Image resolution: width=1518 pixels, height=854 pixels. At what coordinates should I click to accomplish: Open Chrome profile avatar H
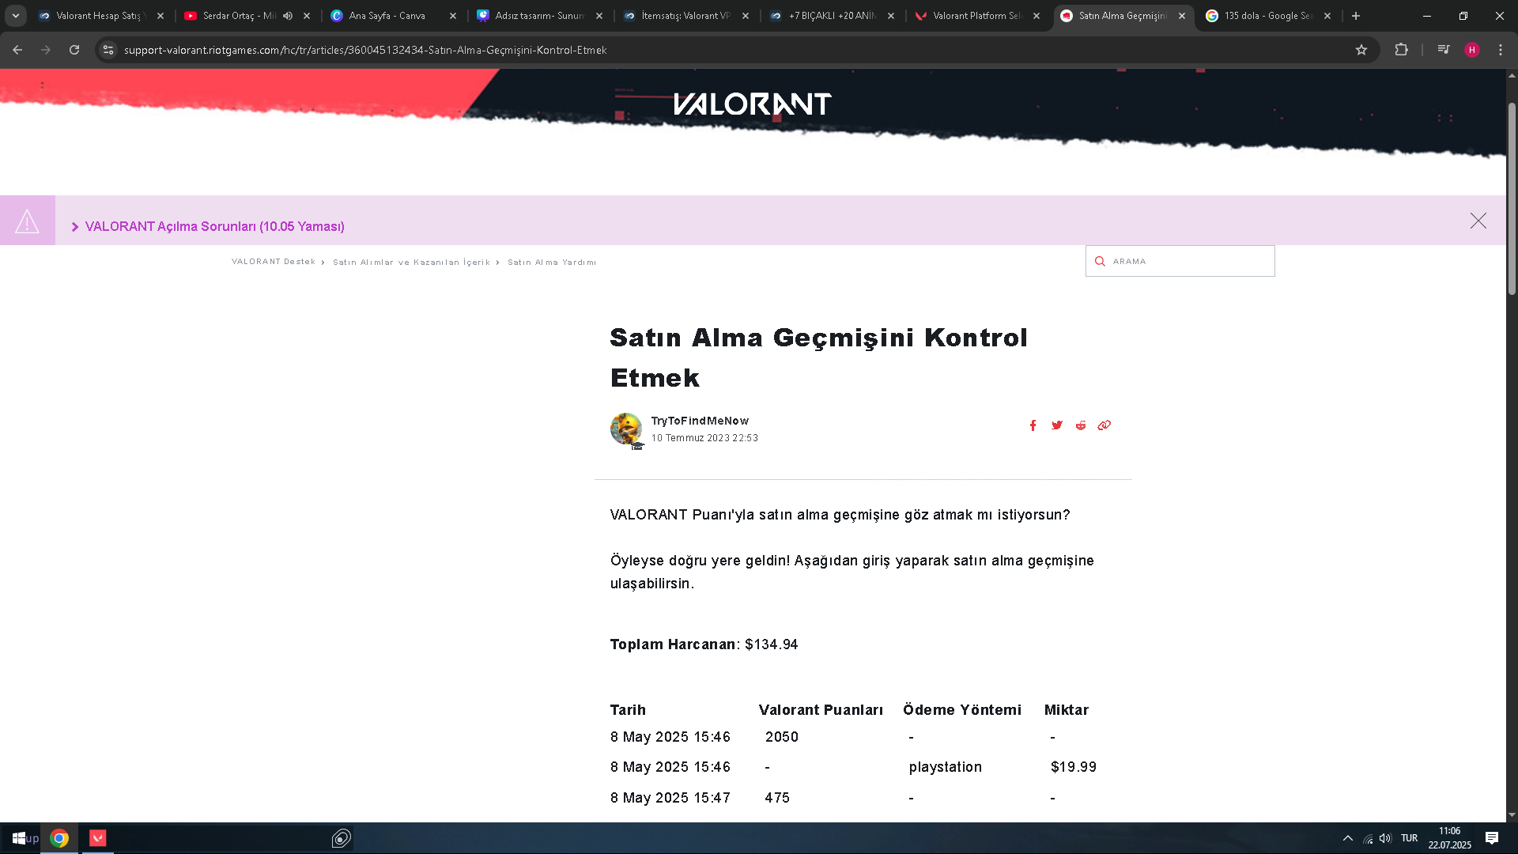[x=1472, y=50]
